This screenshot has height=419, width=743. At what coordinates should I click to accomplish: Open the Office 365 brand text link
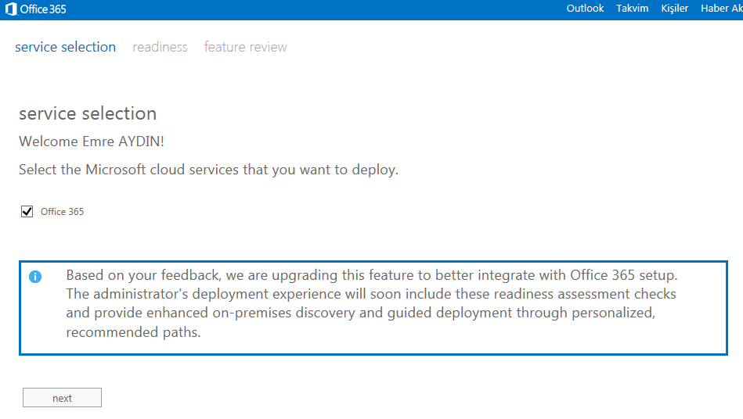click(43, 9)
